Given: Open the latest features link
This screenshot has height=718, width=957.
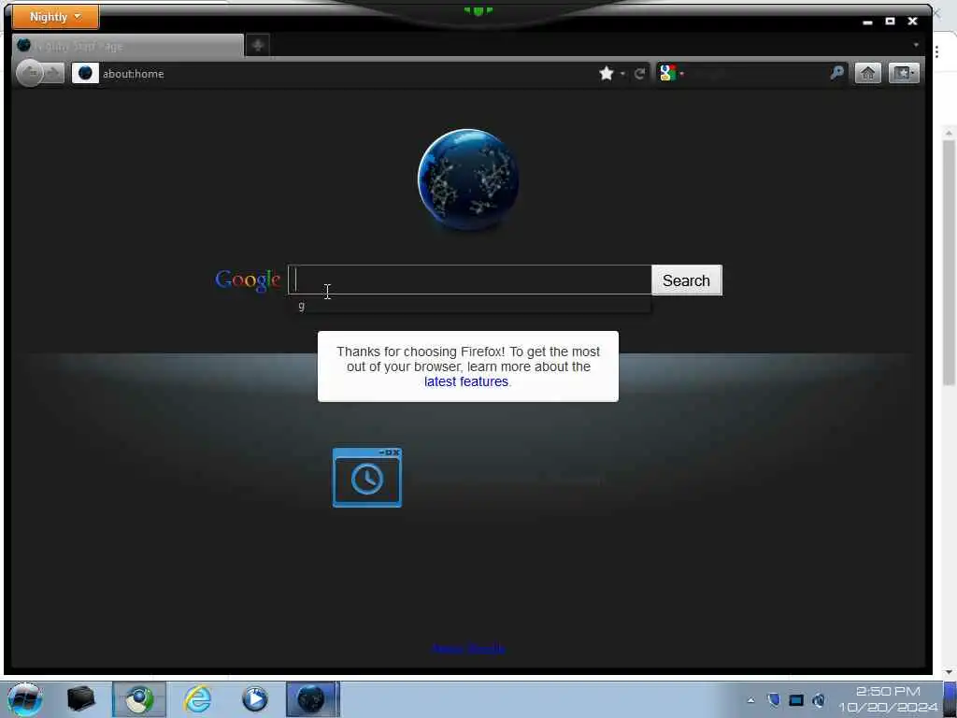Looking at the screenshot, I should tap(466, 381).
